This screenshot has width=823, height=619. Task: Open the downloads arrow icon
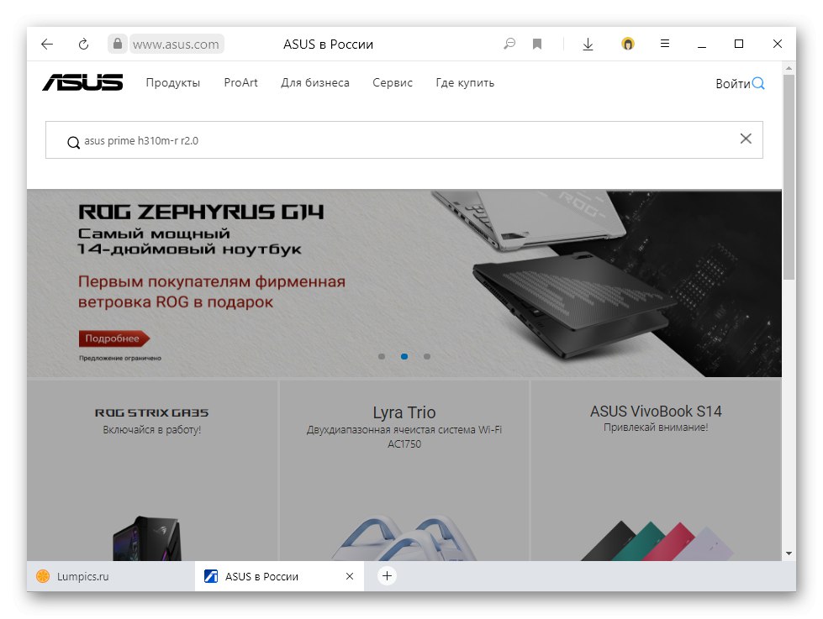(x=588, y=44)
